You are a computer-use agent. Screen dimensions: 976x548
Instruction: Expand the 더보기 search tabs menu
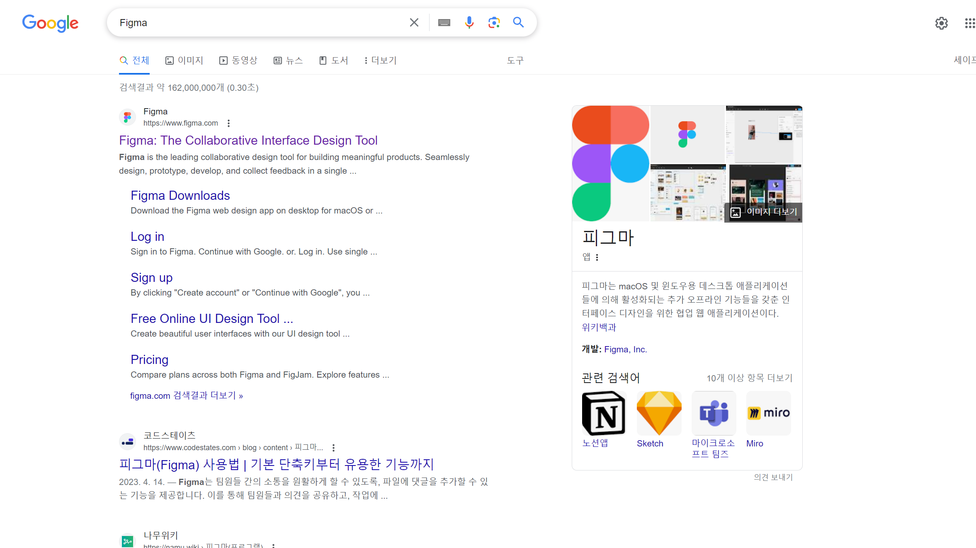tap(380, 61)
